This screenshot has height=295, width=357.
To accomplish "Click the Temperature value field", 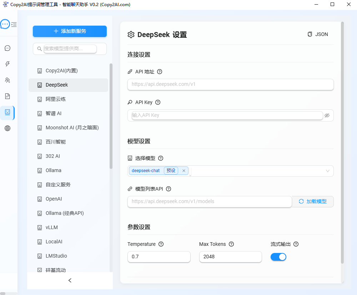I will pyautogui.click(x=159, y=257).
